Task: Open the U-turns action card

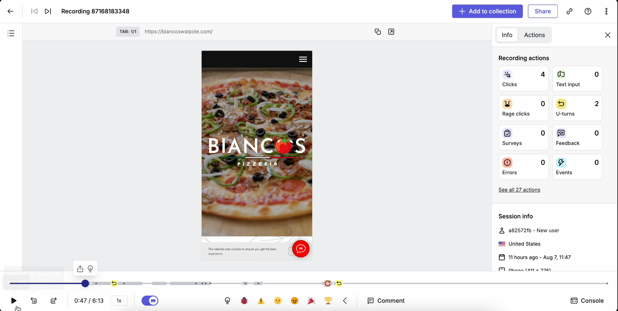Action: click(x=577, y=108)
